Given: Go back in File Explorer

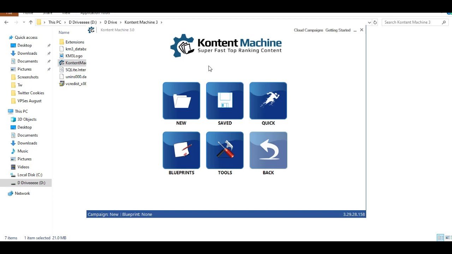Looking at the screenshot, I should 6,22.
